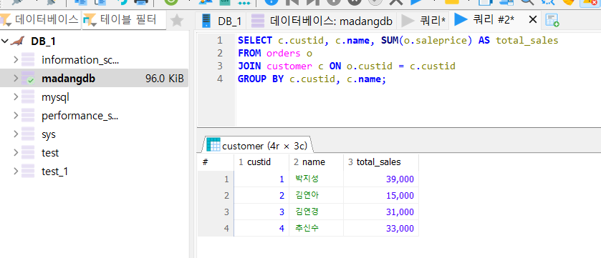Expand the test database node
Screen dimensions: 601x258
(16, 152)
